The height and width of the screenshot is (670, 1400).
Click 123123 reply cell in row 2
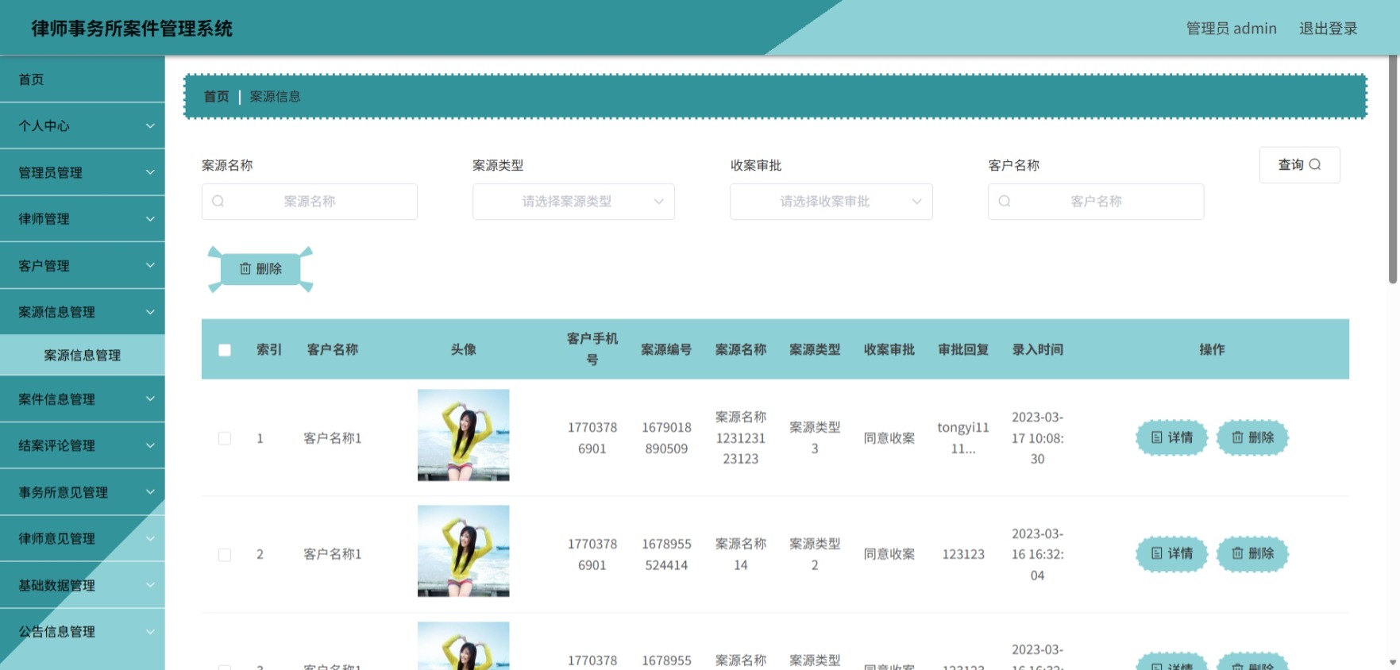click(963, 554)
